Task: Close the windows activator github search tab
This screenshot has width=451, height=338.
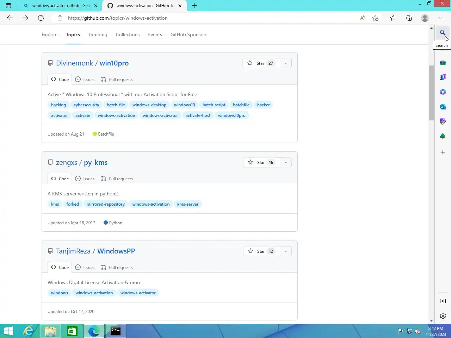Action: pos(95,6)
